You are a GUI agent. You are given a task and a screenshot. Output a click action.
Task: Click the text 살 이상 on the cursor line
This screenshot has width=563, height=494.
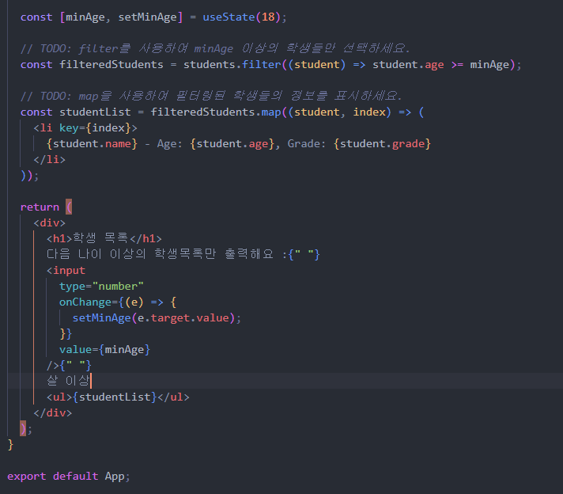68,380
